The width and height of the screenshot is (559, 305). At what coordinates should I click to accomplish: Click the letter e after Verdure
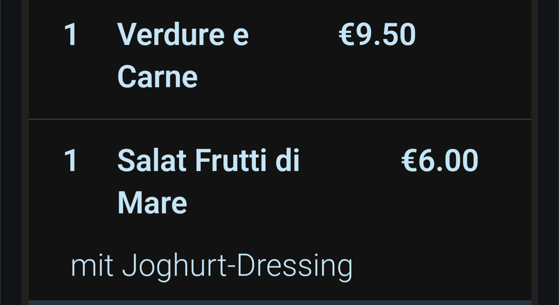point(241,38)
